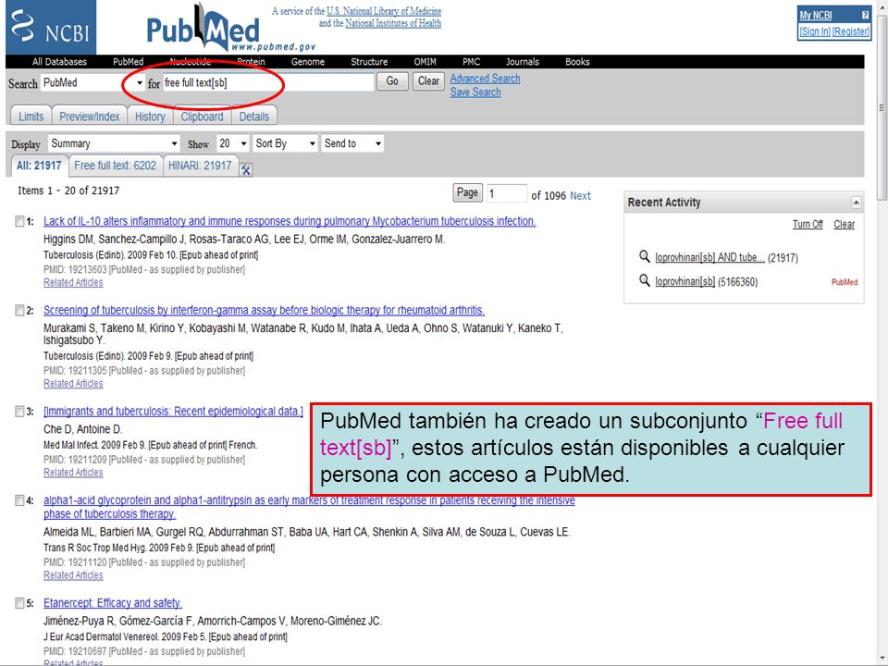The image size is (888, 666).
Task: Open the Display Summary dropdown
Action: [114, 144]
